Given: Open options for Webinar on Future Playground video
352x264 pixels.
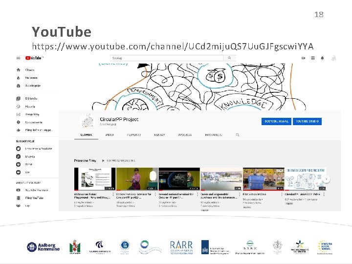Looking at the screenshot, I should tap(113, 195).
